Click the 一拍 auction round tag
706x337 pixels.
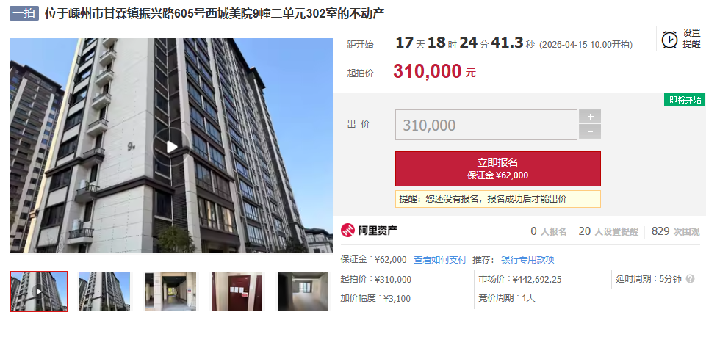point(24,13)
